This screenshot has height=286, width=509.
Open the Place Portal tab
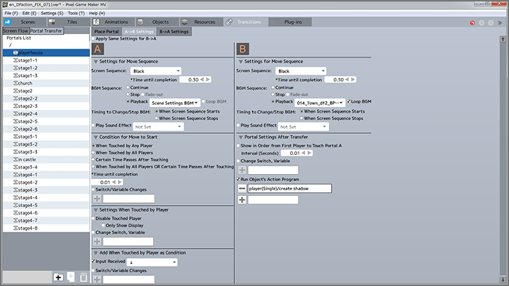[106, 31]
